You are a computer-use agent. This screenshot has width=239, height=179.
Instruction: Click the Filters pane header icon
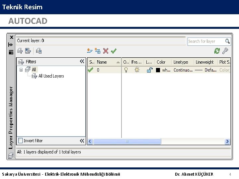click(21, 62)
